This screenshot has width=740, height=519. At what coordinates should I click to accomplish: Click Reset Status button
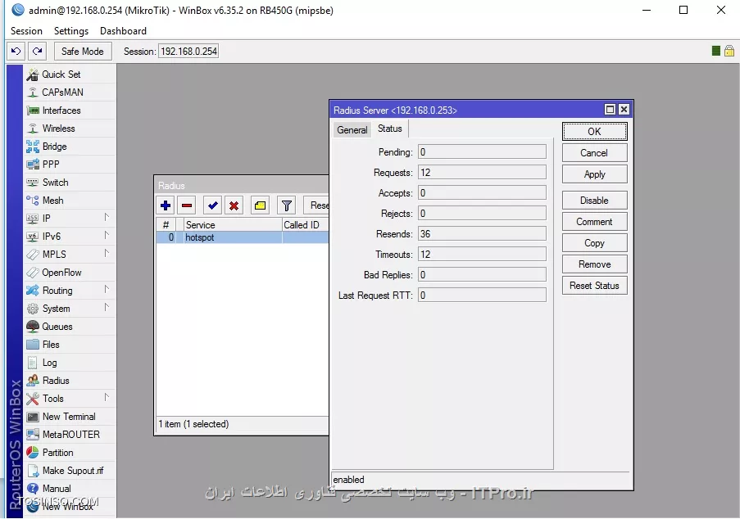(595, 285)
